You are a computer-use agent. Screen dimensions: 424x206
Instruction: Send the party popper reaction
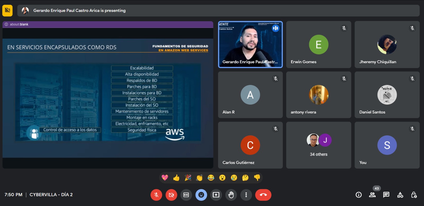(188, 178)
